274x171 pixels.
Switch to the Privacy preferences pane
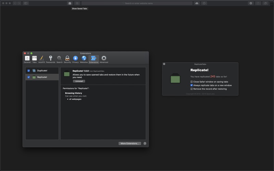tap(75, 59)
